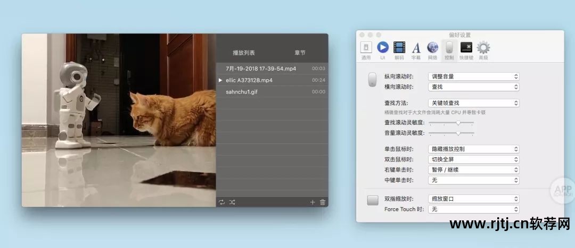Switch to the 章节 tab
The image size is (575, 248).
(x=300, y=53)
